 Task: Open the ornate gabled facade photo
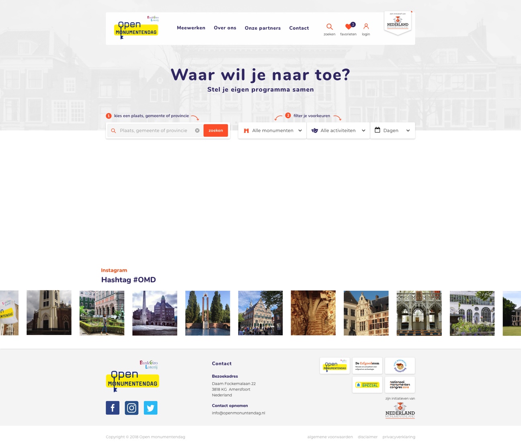[x=366, y=313]
